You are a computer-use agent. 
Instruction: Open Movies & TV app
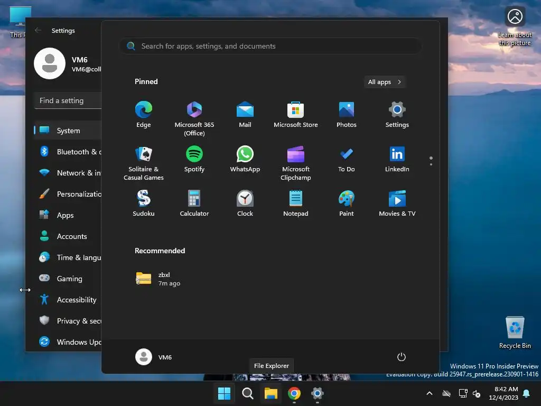[x=397, y=204]
